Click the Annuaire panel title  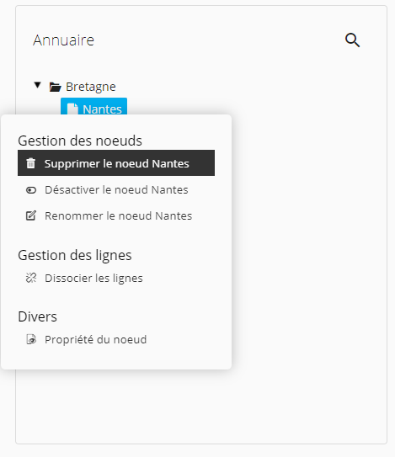tap(64, 40)
